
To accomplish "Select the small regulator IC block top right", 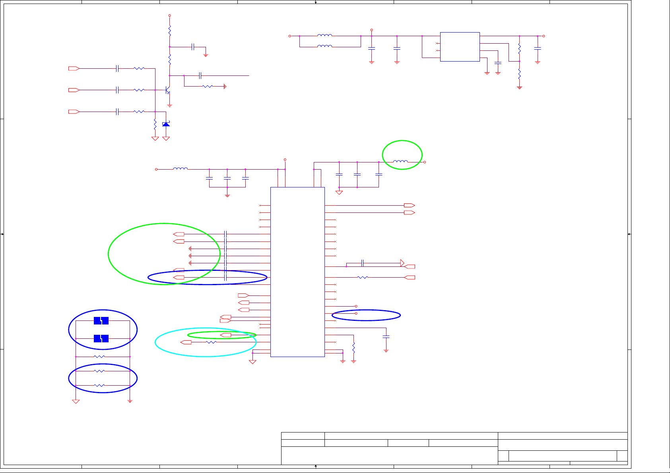I will pyautogui.click(x=460, y=47).
